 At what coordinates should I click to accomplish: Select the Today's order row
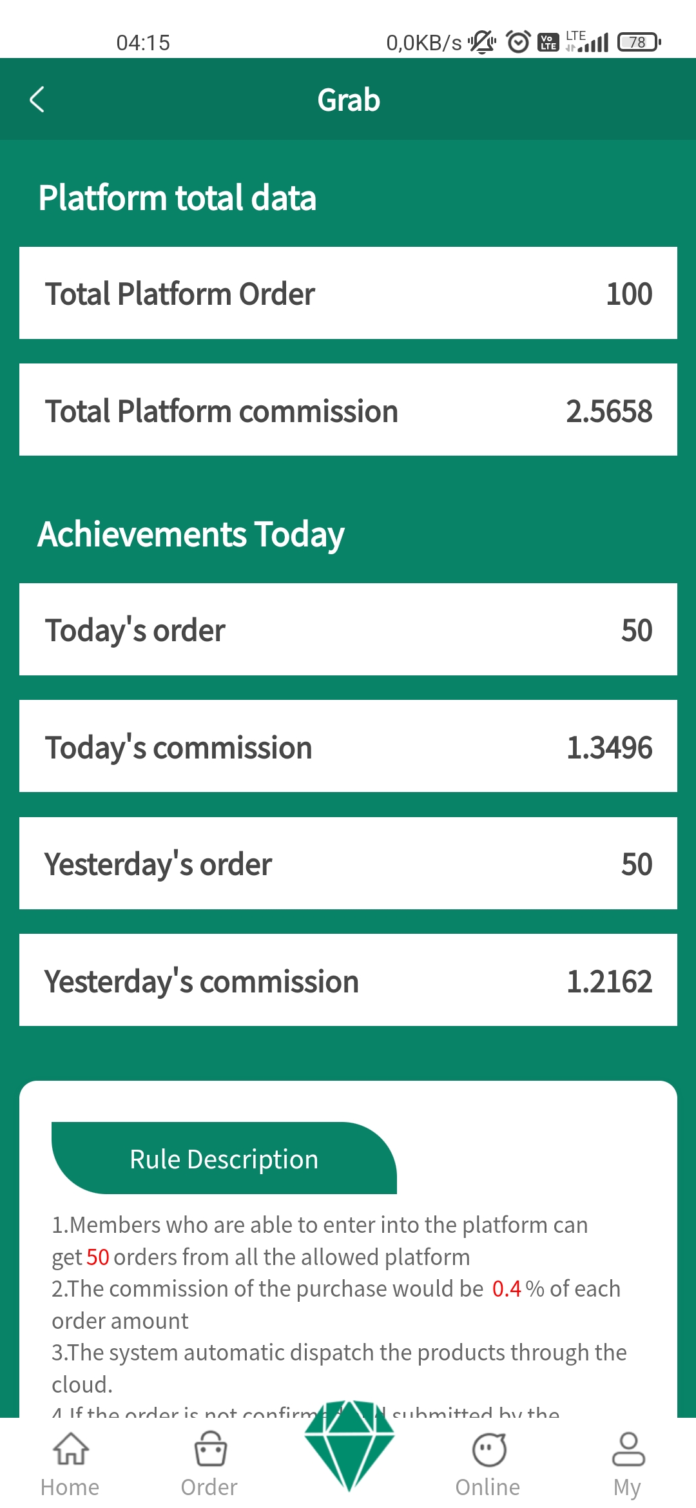(x=348, y=630)
